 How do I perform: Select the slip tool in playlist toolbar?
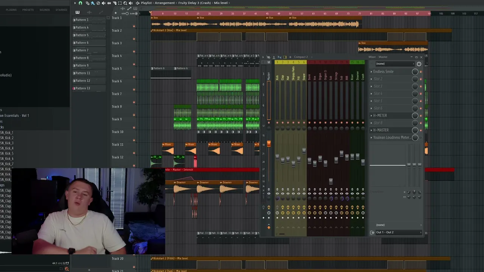point(109,3)
